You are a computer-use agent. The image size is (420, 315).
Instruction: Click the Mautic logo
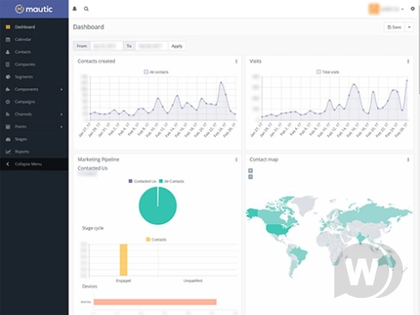(34, 9)
